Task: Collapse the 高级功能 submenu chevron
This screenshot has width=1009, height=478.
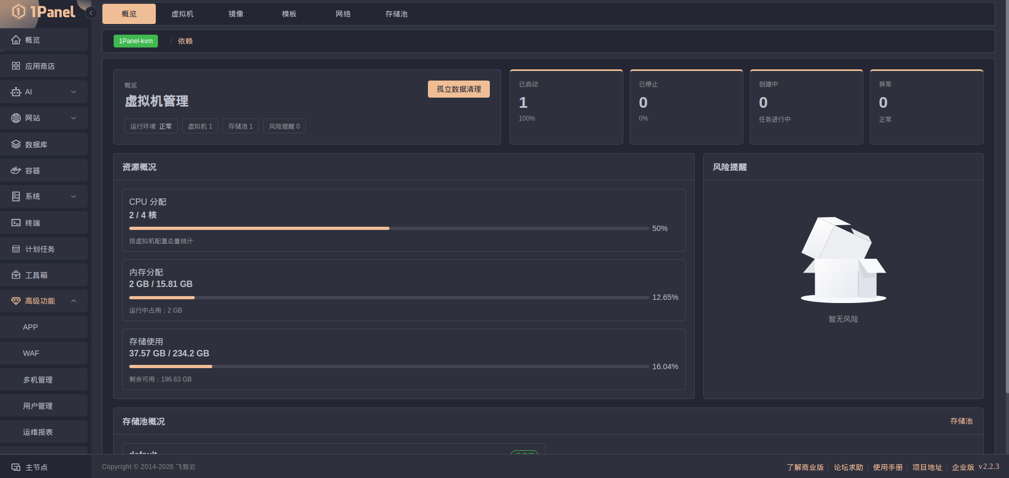Action: pos(74,301)
